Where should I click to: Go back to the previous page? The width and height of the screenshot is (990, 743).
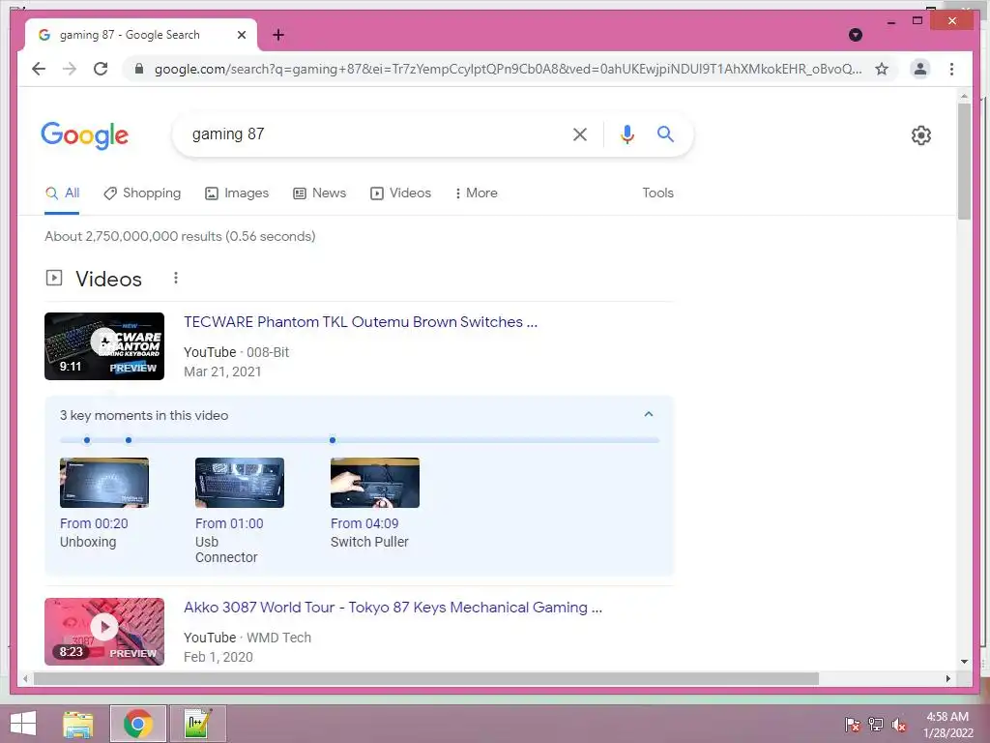point(39,69)
